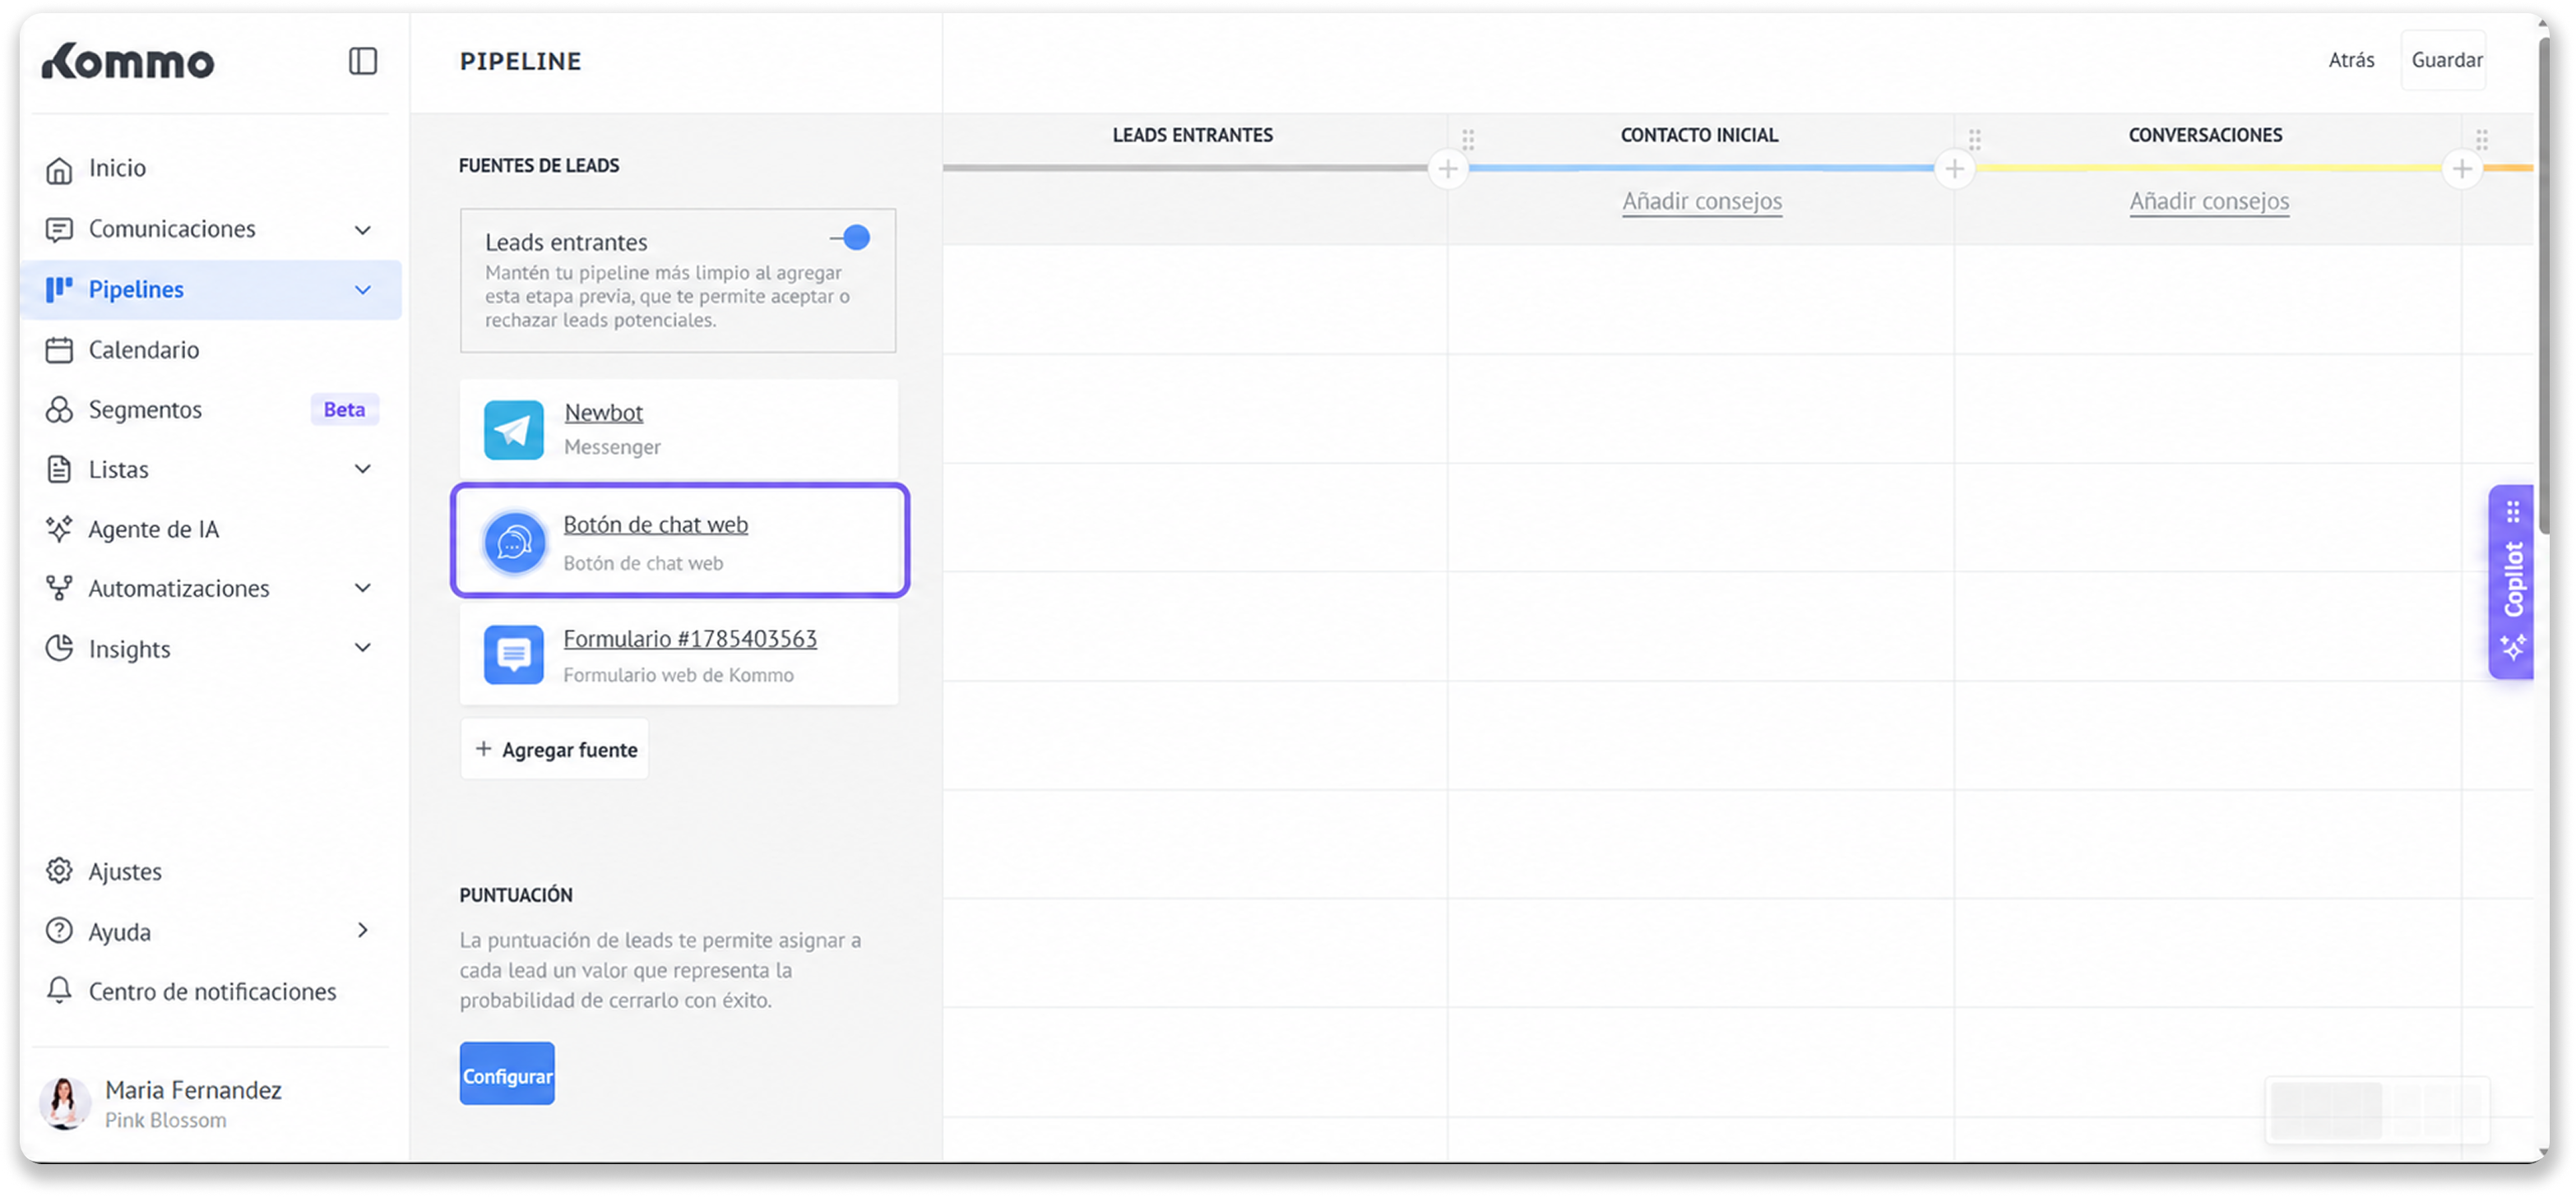This screenshot has height=1197, width=2576.
Task: Select the Leads Entrantes column header
Action: (1193, 135)
